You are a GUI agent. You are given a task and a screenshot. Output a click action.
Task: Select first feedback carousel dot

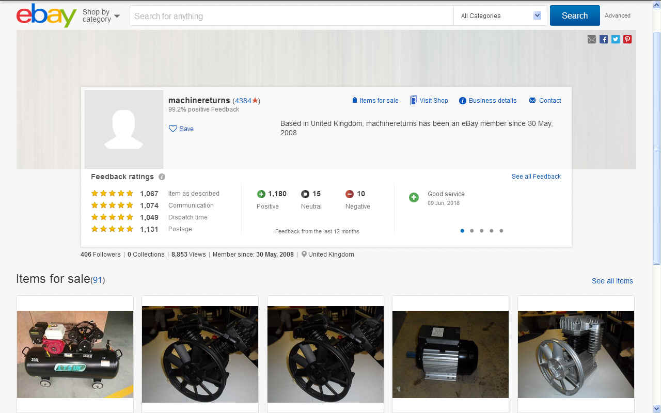coord(462,231)
